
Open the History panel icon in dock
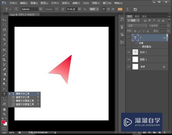pyautogui.click(x=122, y=20)
